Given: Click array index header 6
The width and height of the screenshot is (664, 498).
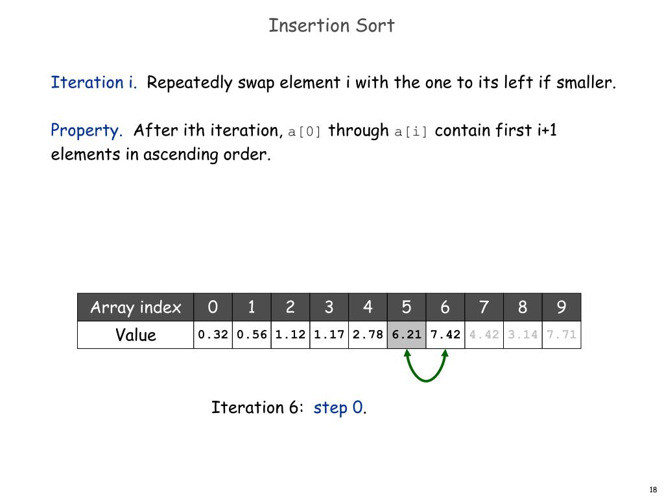Looking at the screenshot, I should tap(445, 307).
